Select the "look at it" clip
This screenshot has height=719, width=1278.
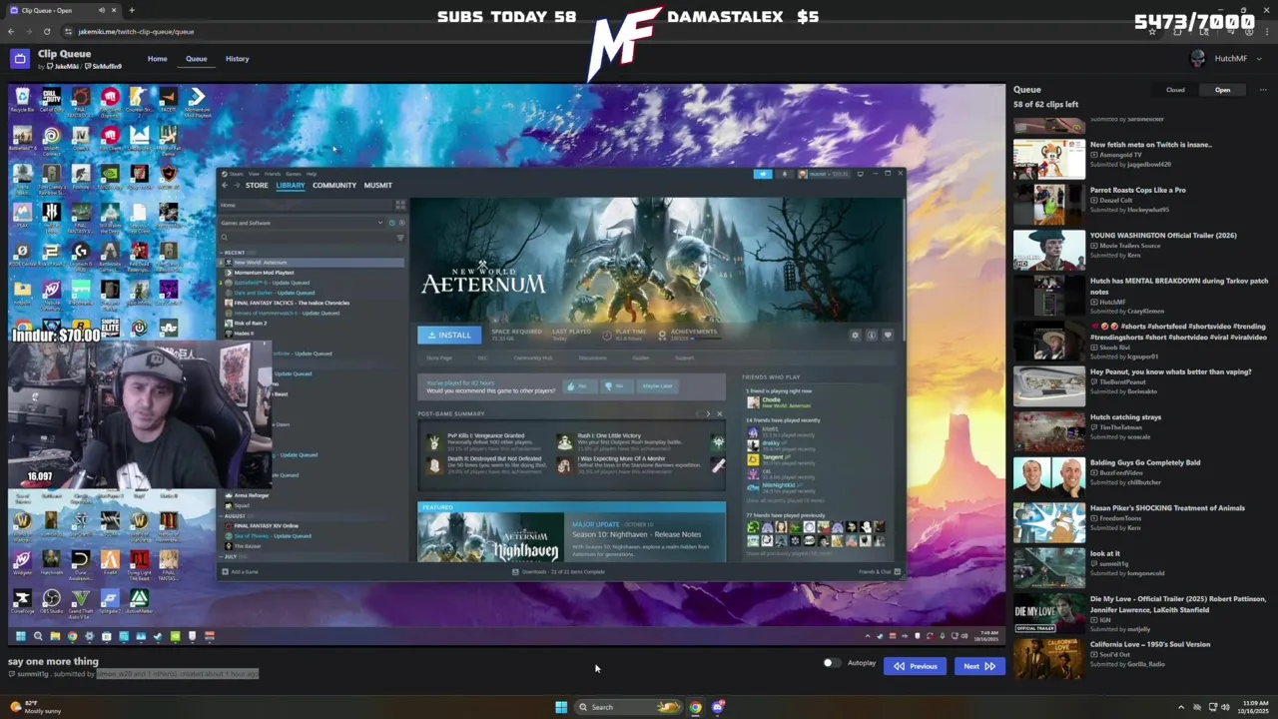coord(1105,553)
